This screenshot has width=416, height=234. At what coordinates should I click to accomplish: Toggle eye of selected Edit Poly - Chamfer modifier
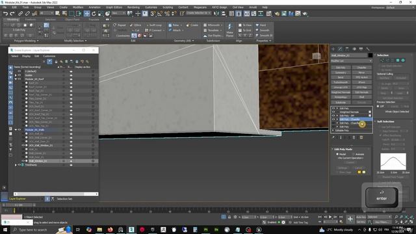coord(333,120)
